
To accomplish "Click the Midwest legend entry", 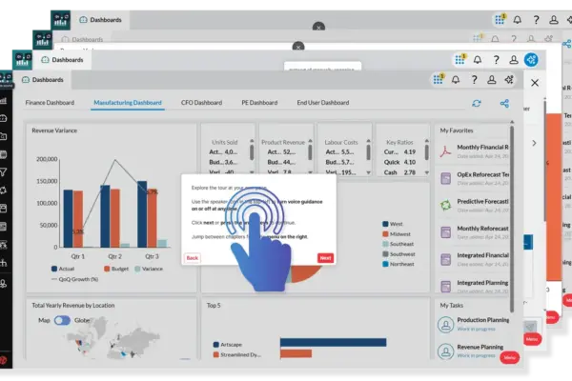I will click(x=397, y=234).
